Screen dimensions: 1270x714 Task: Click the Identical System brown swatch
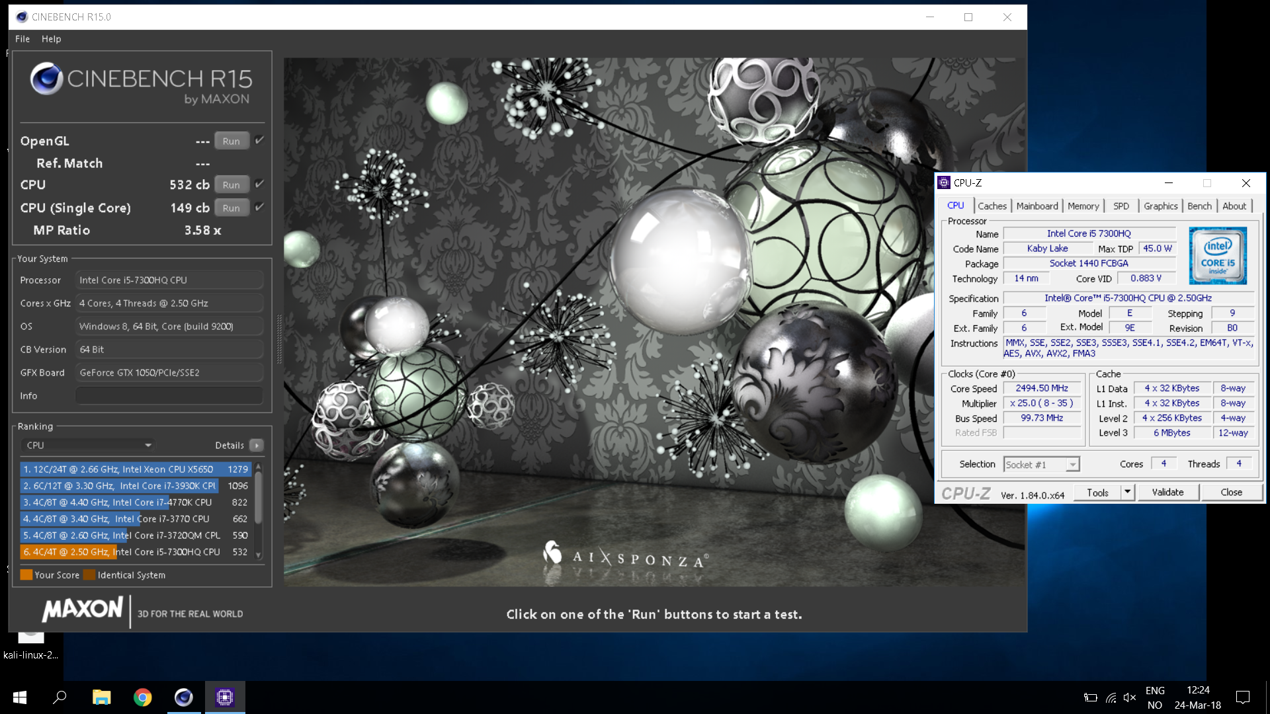tap(89, 575)
